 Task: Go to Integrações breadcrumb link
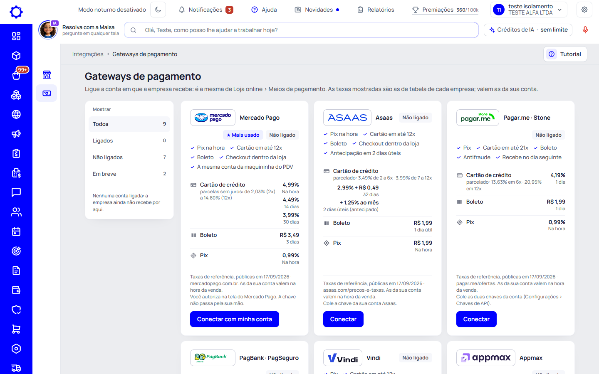pos(88,54)
